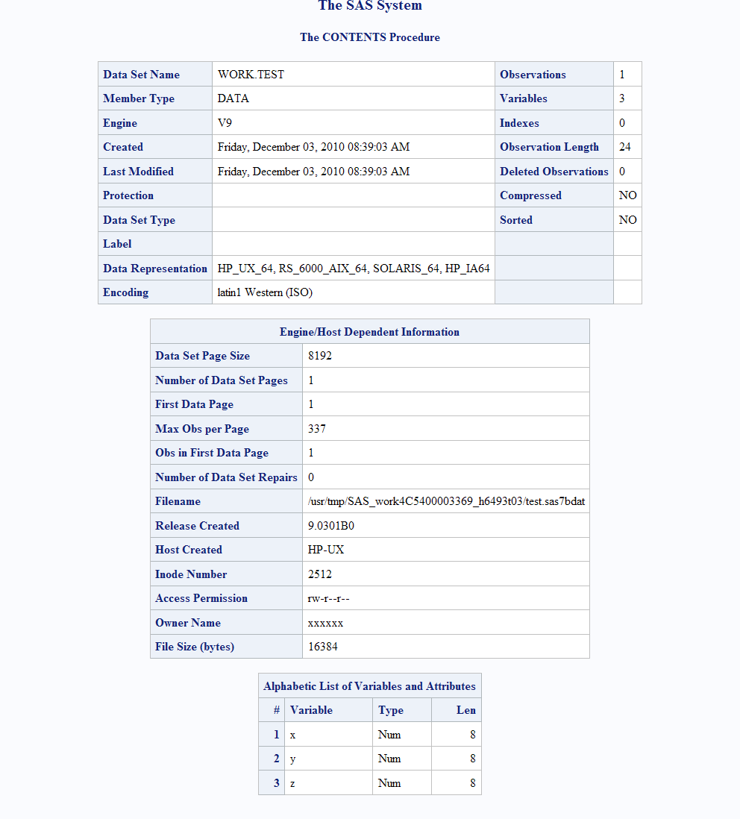The image size is (740, 819).
Task: Select the 'latin1 Western (ISO)' encoding value
Action: (x=265, y=292)
